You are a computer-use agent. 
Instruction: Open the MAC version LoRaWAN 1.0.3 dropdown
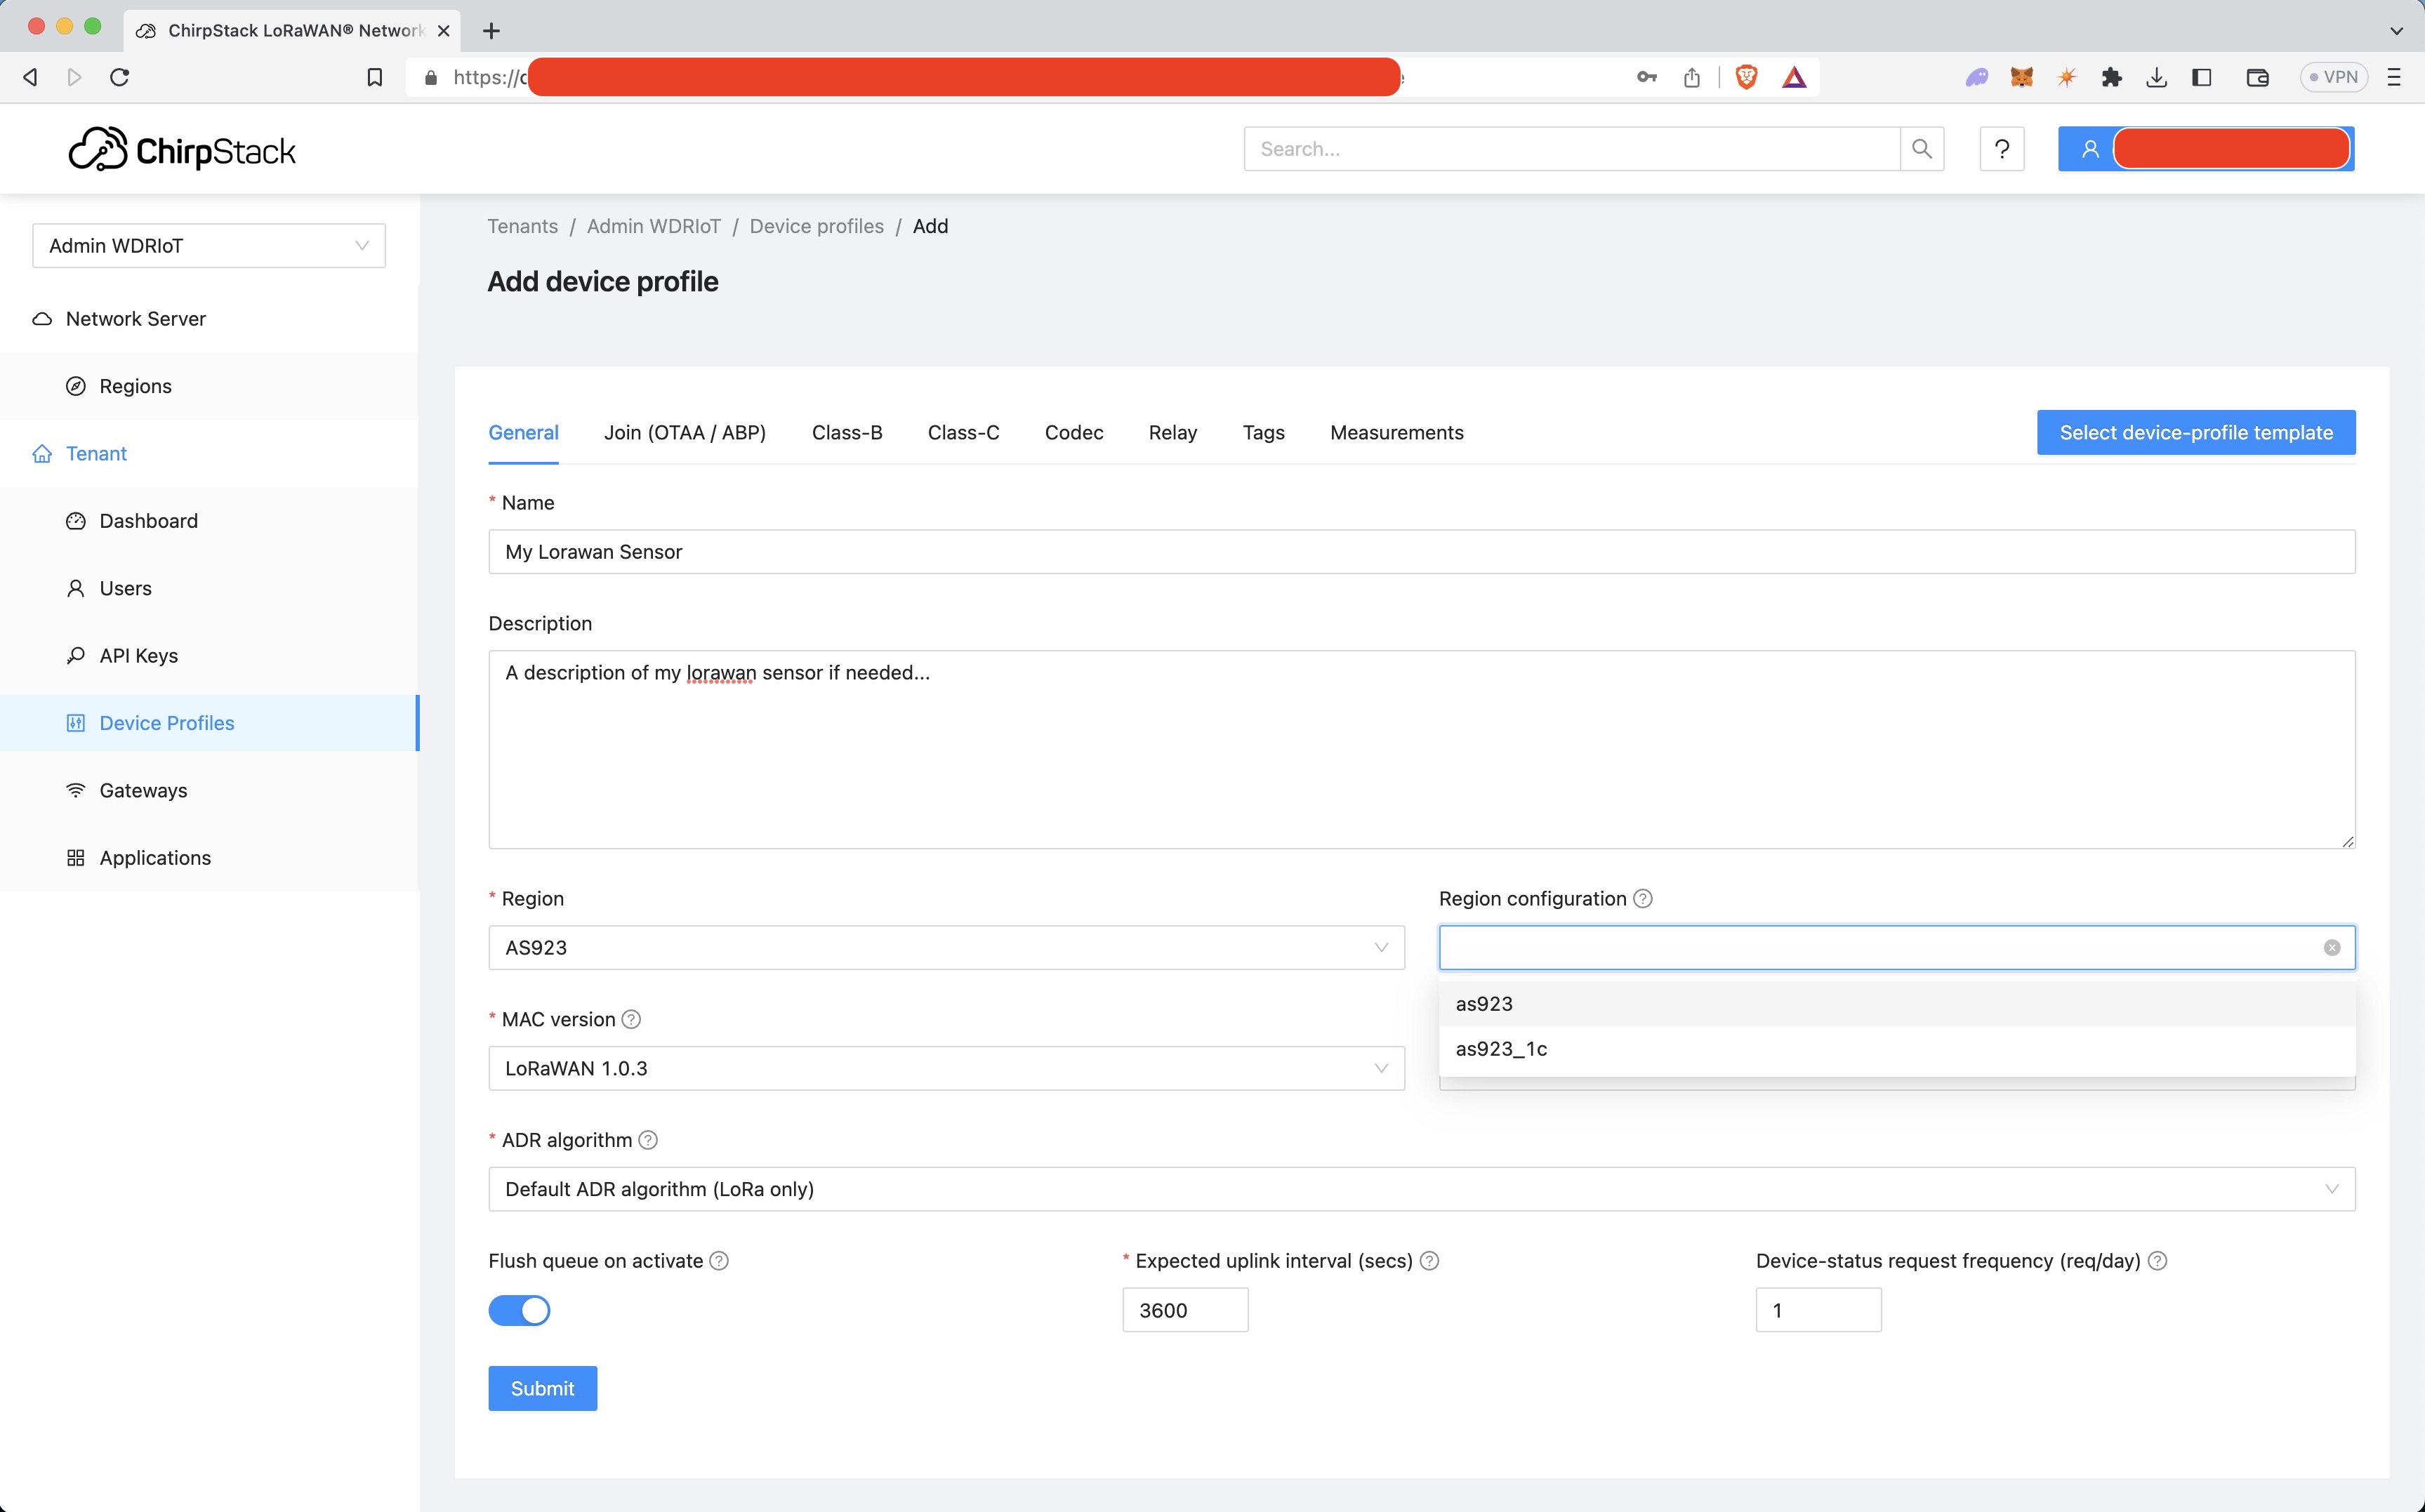click(945, 1068)
